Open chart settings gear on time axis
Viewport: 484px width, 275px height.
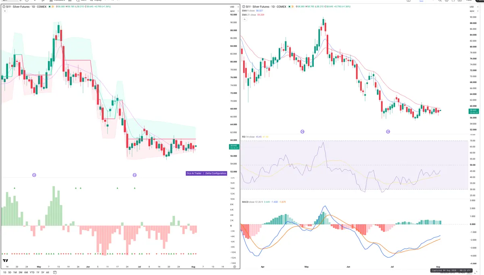coord(234,267)
